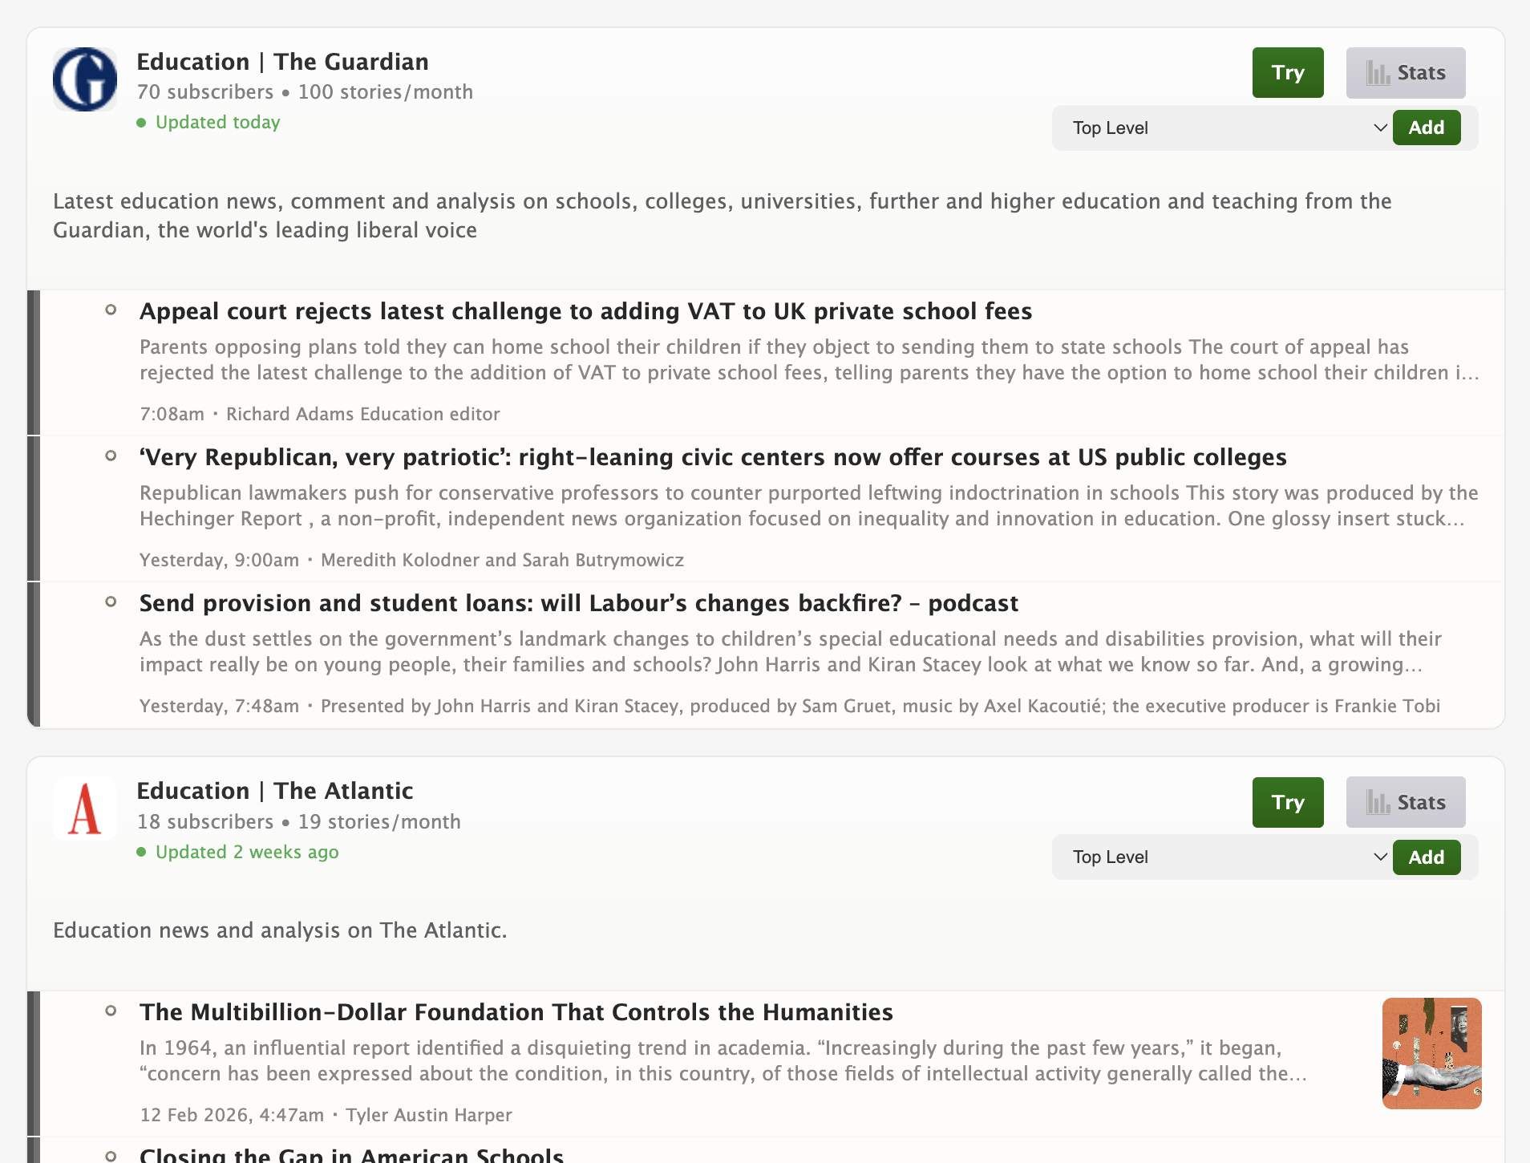The height and width of the screenshot is (1163, 1530).
Task: Click unread dot beside VAT appeal court story
Action: 111,310
